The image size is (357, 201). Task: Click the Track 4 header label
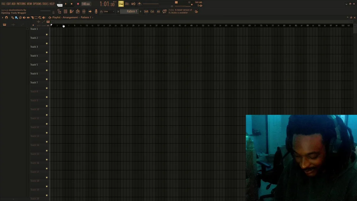pos(34,56)
